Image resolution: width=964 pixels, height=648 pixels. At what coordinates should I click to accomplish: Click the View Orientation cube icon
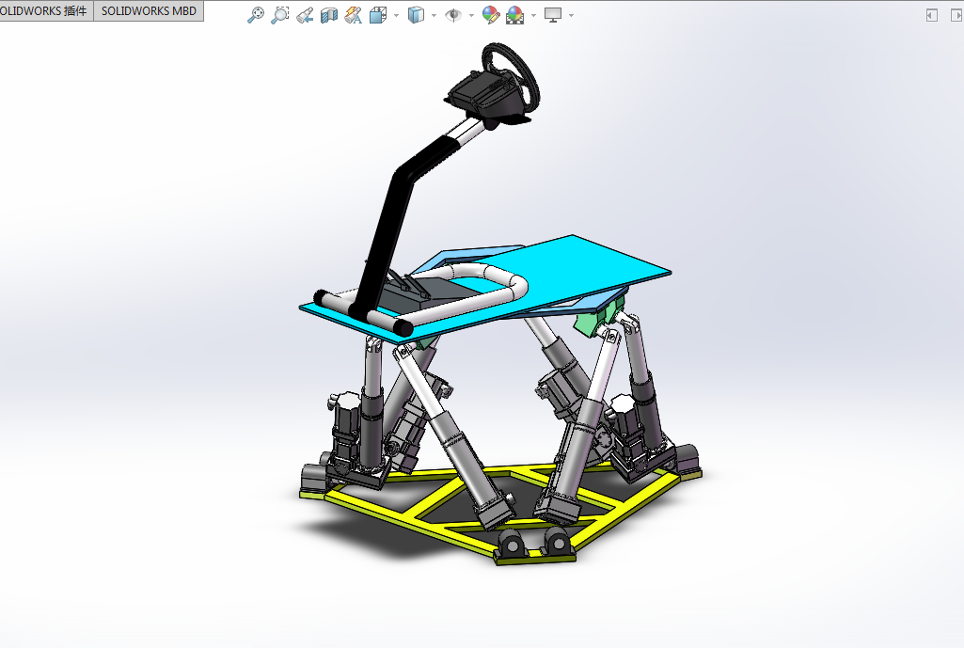coord(378,15)
